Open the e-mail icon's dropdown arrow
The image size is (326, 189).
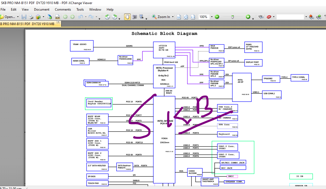43,17
